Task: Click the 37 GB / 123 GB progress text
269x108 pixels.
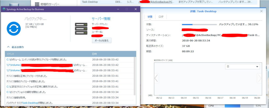Action: coord(34,24)
